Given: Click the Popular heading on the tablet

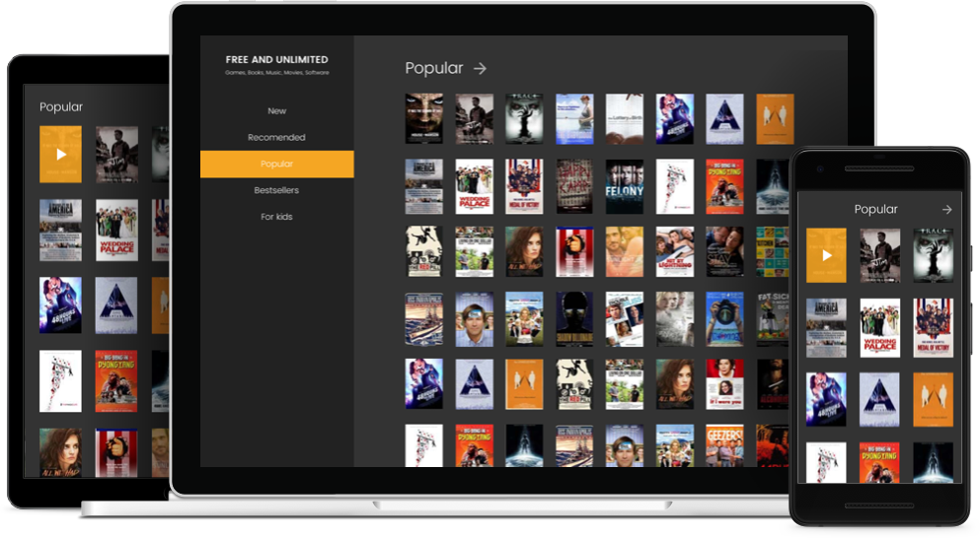Looking at the screenshot, I should pyautogui.click(x=61, y=106).
